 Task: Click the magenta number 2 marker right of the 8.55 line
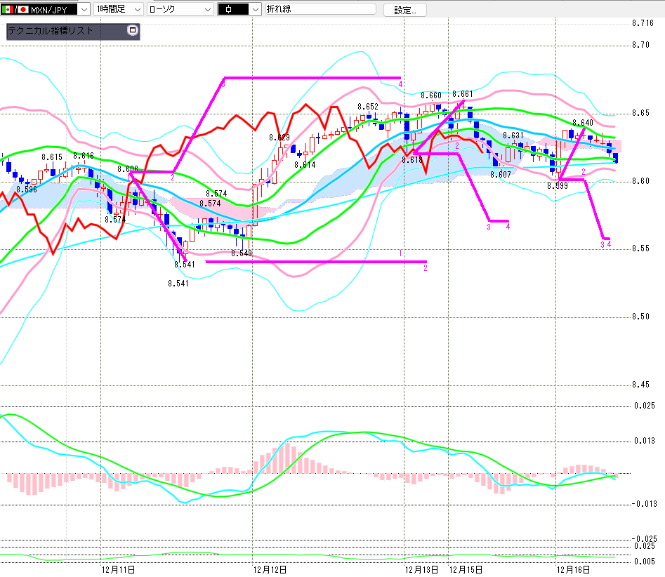click(x=426, y=267)
